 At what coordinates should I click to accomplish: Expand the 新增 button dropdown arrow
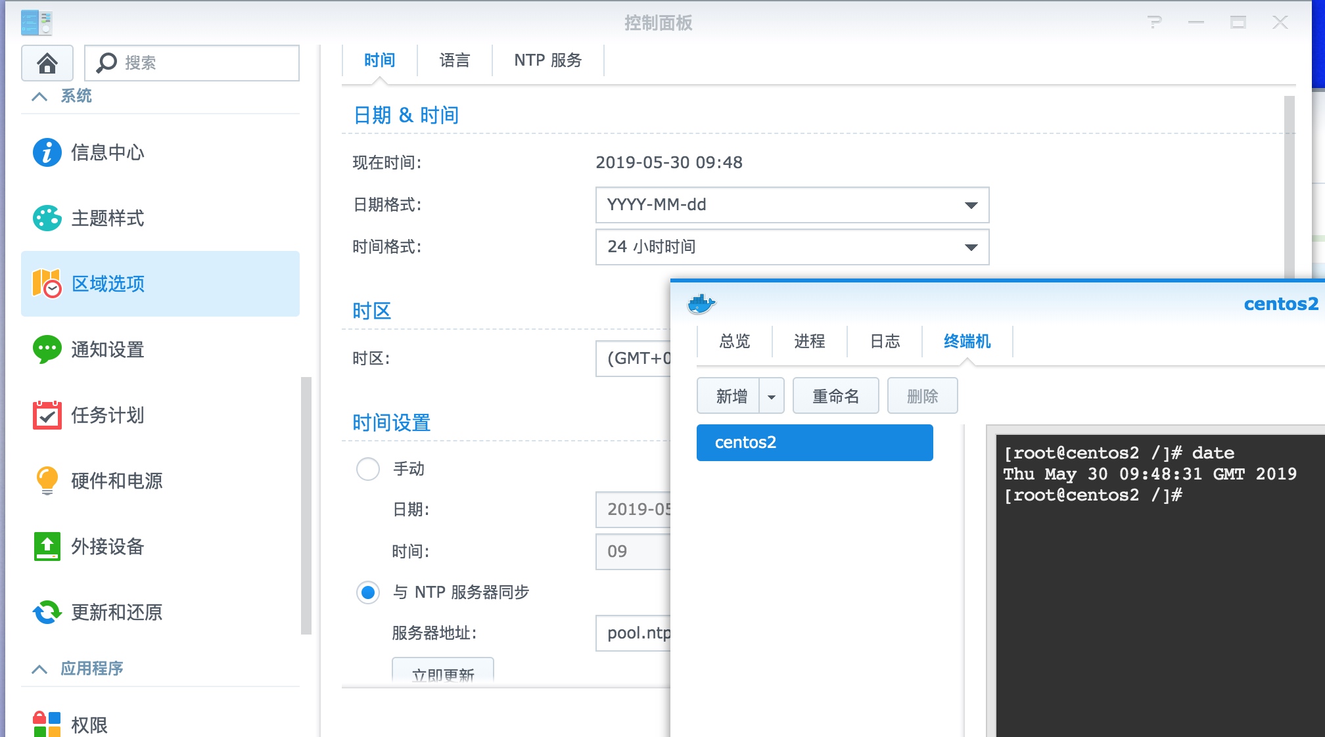(772, 396)
